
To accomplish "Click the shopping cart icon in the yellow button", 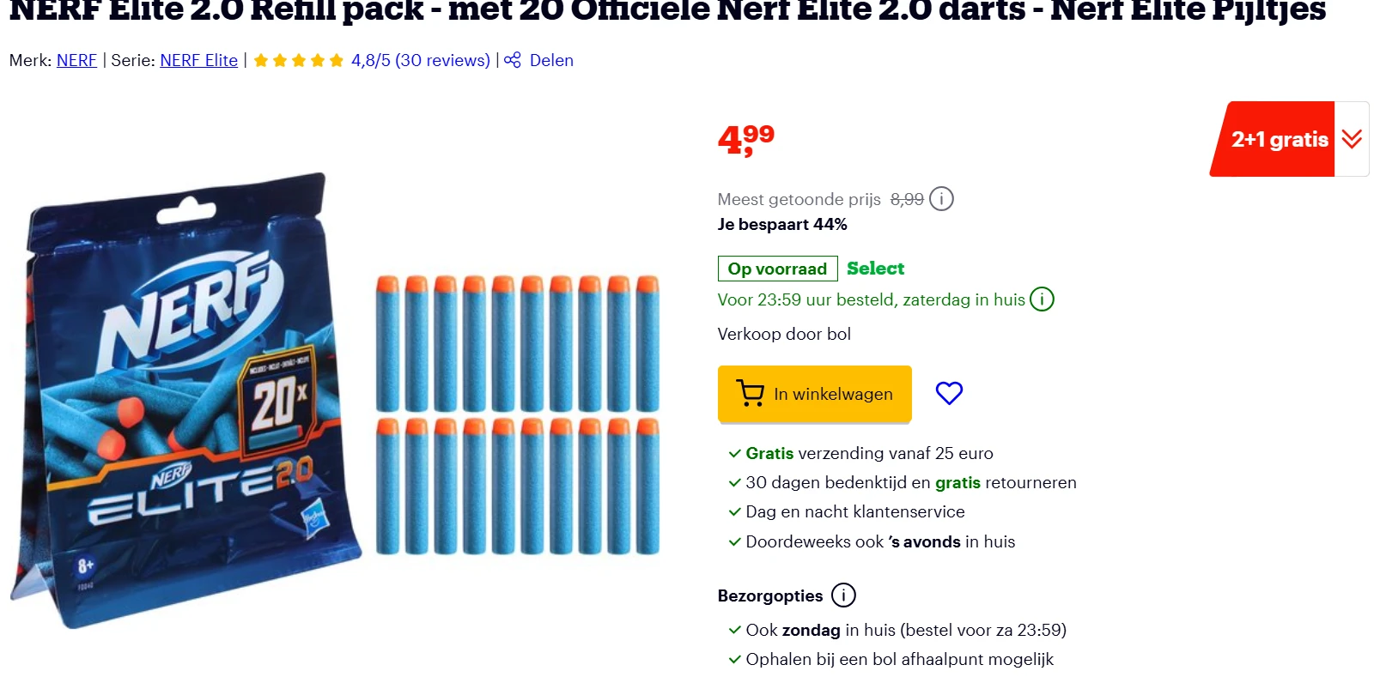I will click(x=751, y=393).
